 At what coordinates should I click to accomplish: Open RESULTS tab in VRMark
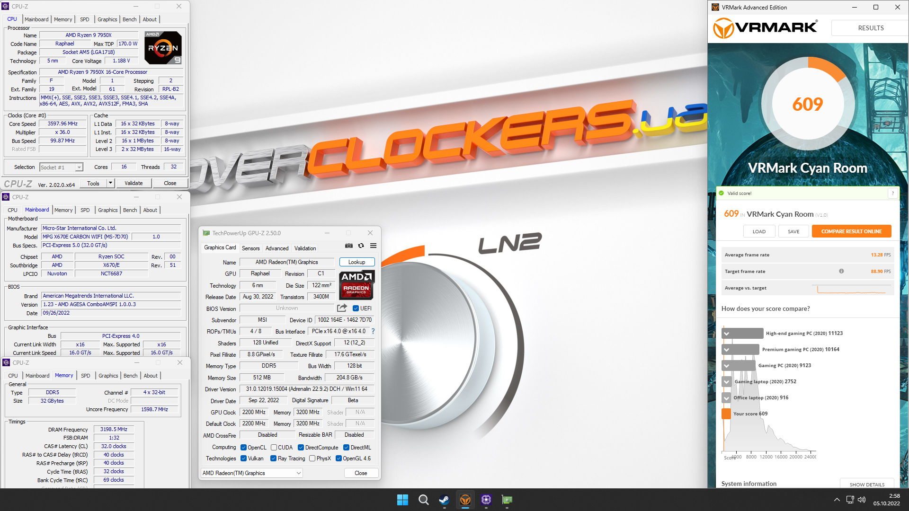tap(870, 28)
